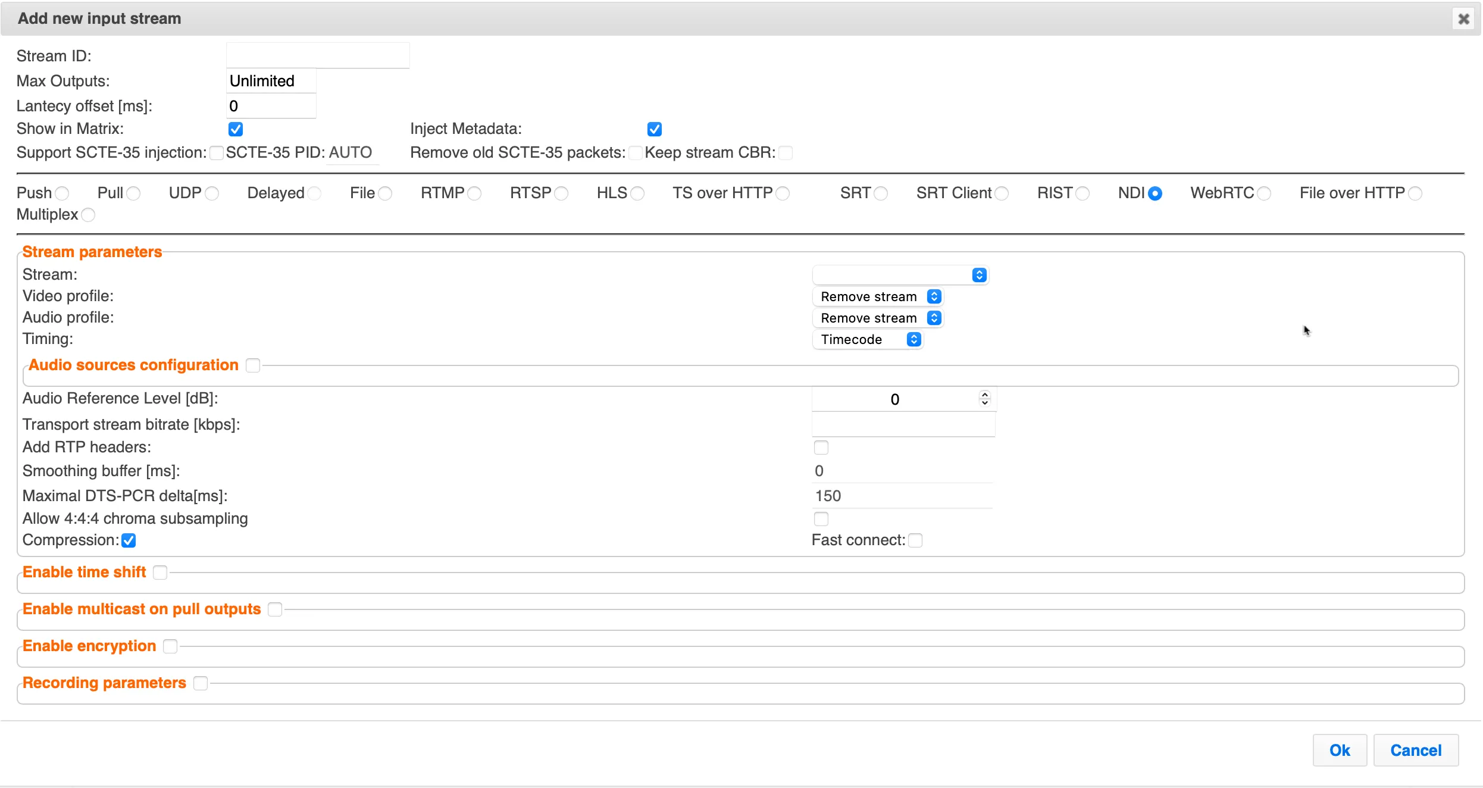
Task: Enable Keep stream CBR checkbox
Action: pyautogui.click(x=786, y=153)
